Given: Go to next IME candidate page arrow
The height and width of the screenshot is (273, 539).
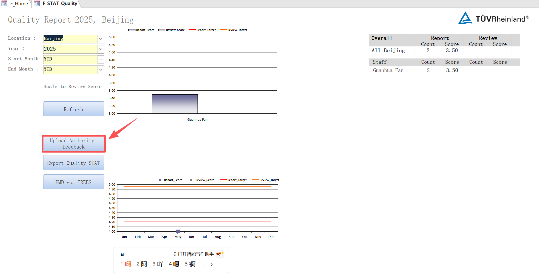Looking at the screenshot, I should tap(211, 264).
